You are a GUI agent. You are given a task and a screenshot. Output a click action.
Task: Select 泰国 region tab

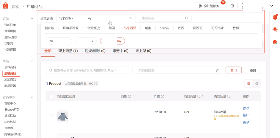click(x=112, y=28)
